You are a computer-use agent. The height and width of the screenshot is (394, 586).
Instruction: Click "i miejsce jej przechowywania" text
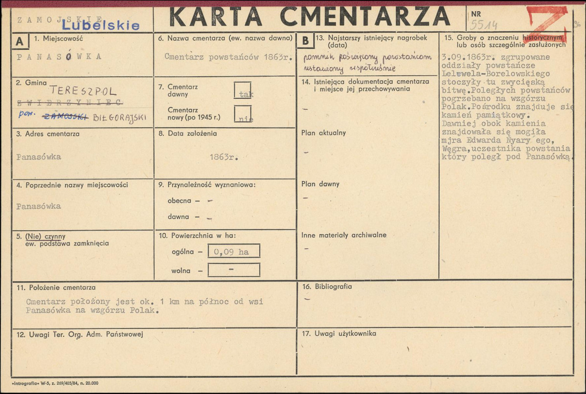coord(362,89)
